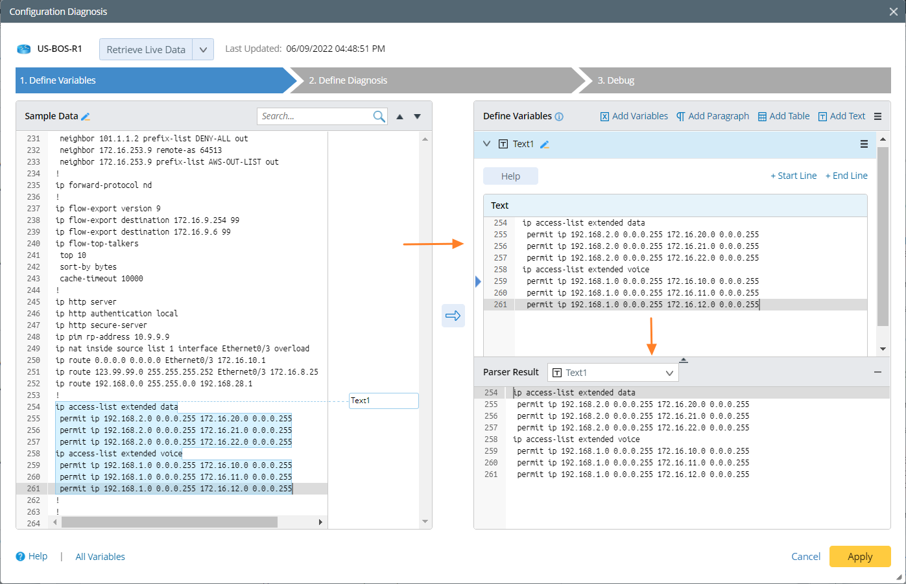Click line "ip flow-export version 9"
The height and width of the screenshot is (584, 906).
108,209
